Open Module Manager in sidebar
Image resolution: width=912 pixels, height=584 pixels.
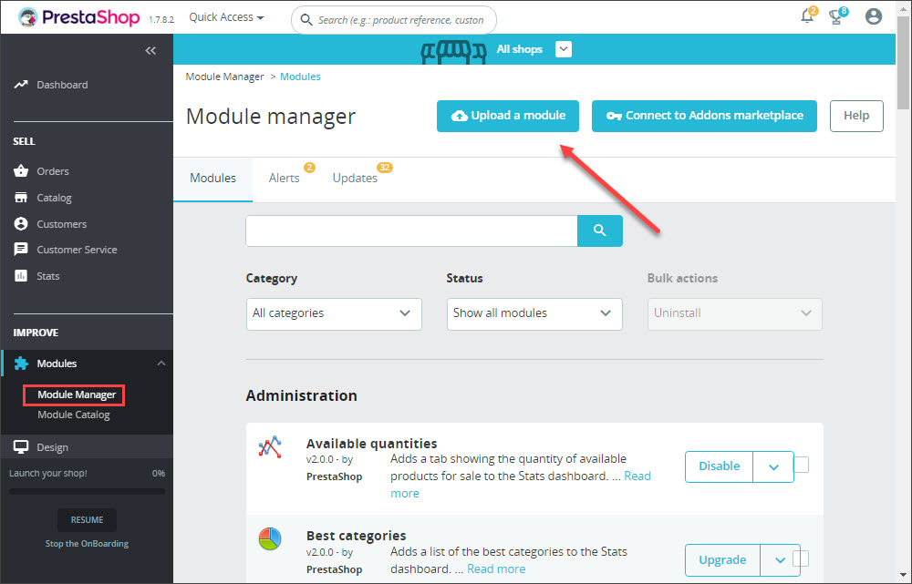click(x=77, y=394)
